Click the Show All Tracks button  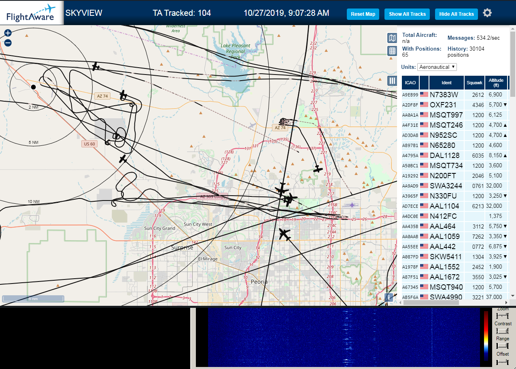coord(407,14)
